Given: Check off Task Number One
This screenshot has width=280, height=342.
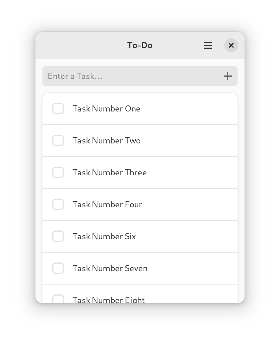Looking at the screenshot, I should (58, 109).
